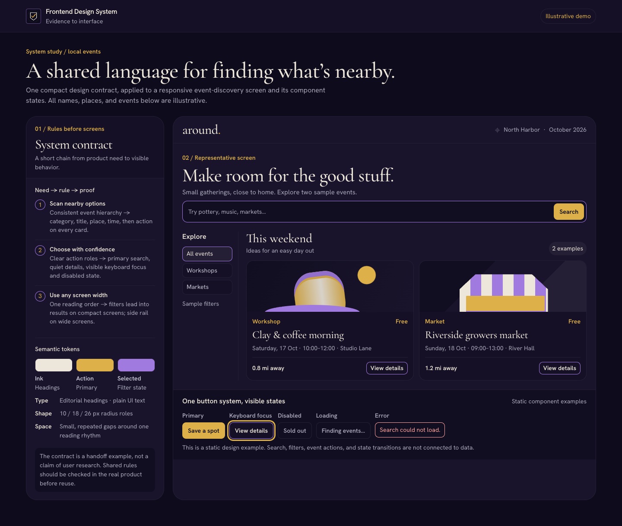Click the Selected purple color swatch
This screenshot has width=622, height=526.
pyautogui.click(x=136, y=365)
